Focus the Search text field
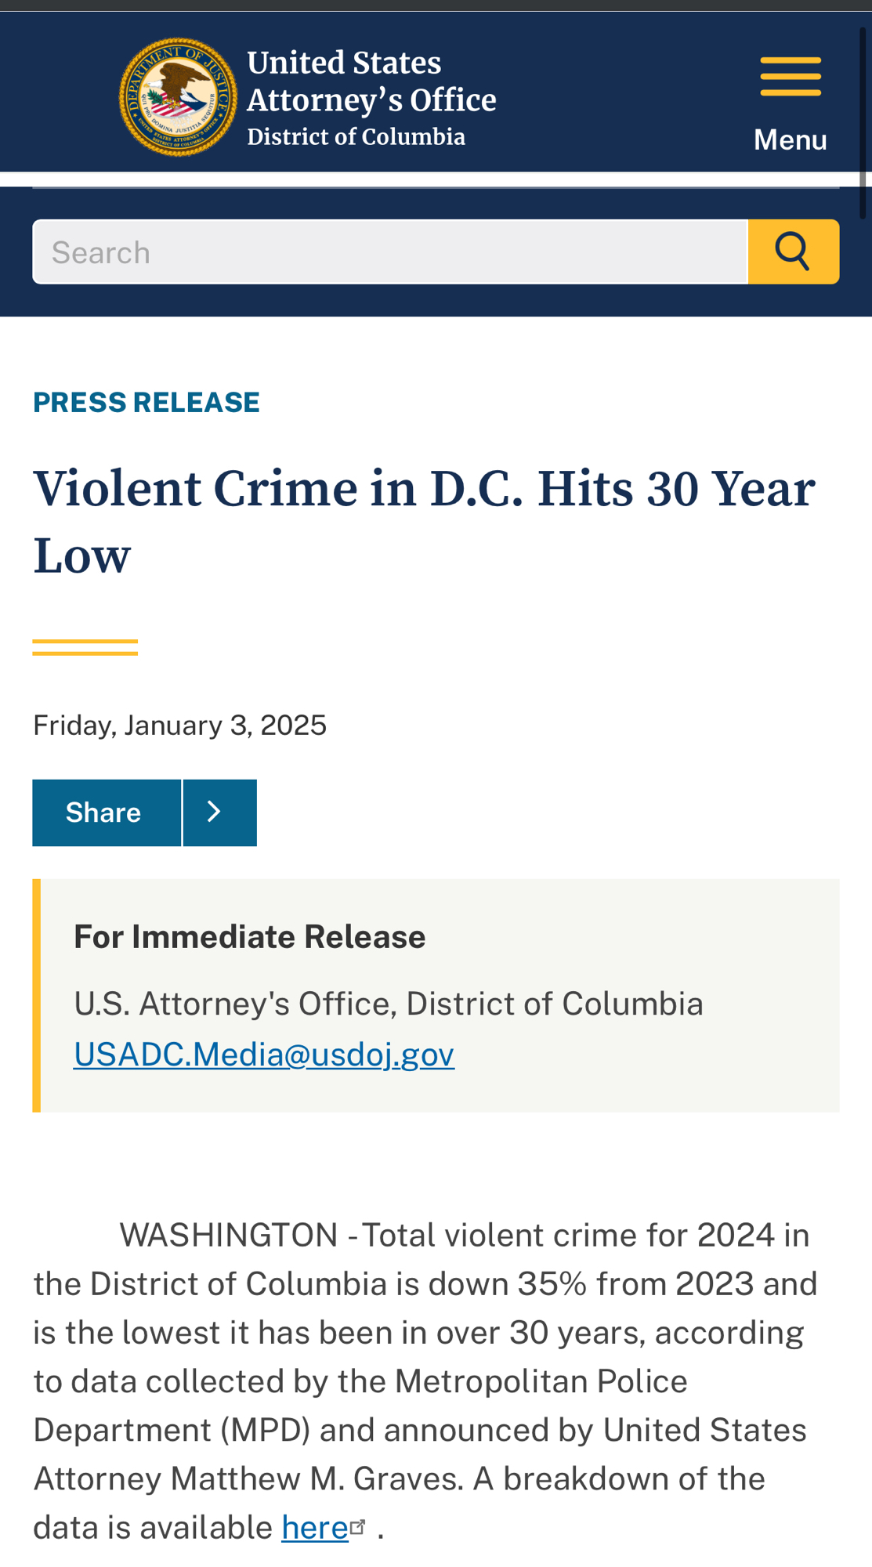The image size is (872, 1567). [390, 252]
